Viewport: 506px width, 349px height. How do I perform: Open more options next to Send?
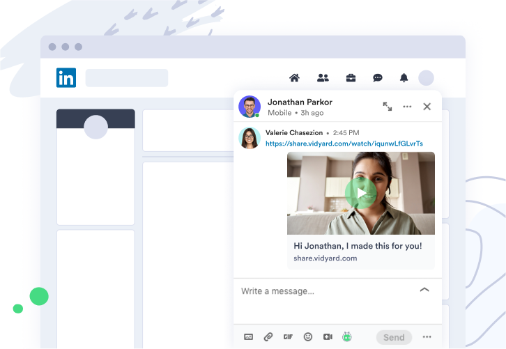(x=427, y=337)
